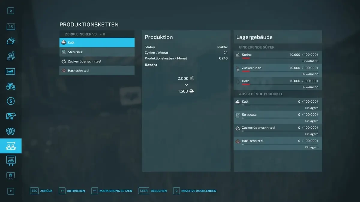Click the production chains conveyor icon
The width and height of the screenshot is (360, 202).
[x=11, y=146]
